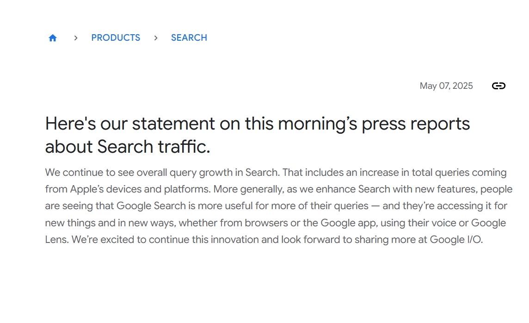Click the word "Lens." in the last line
Image resolution: width=529 pixels, height=323 pixels.
coord(57,240)
